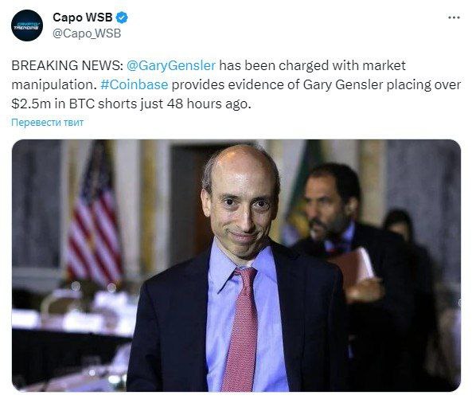Open the #Coinbase hashtag
472x403 pixels.
click(x=135, y=84)
